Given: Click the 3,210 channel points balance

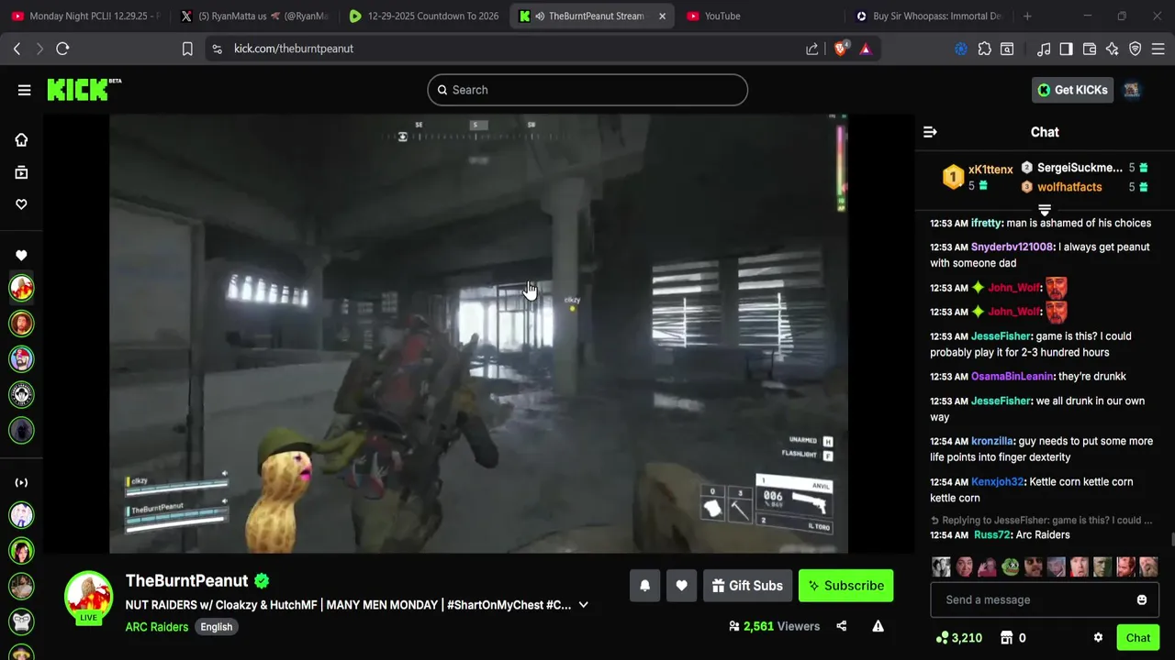Looking at the screenshot, I should click(x=958, y=638).
